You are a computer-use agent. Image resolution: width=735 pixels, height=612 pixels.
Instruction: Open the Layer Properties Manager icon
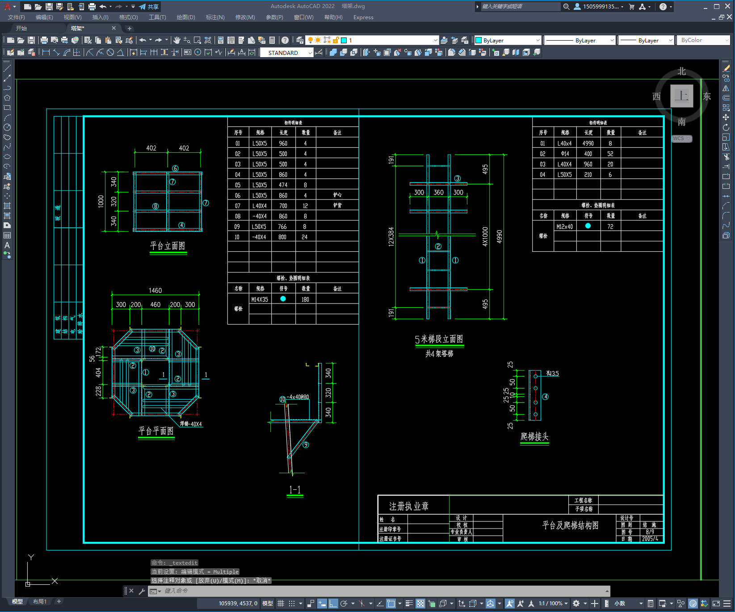point(300,40)
